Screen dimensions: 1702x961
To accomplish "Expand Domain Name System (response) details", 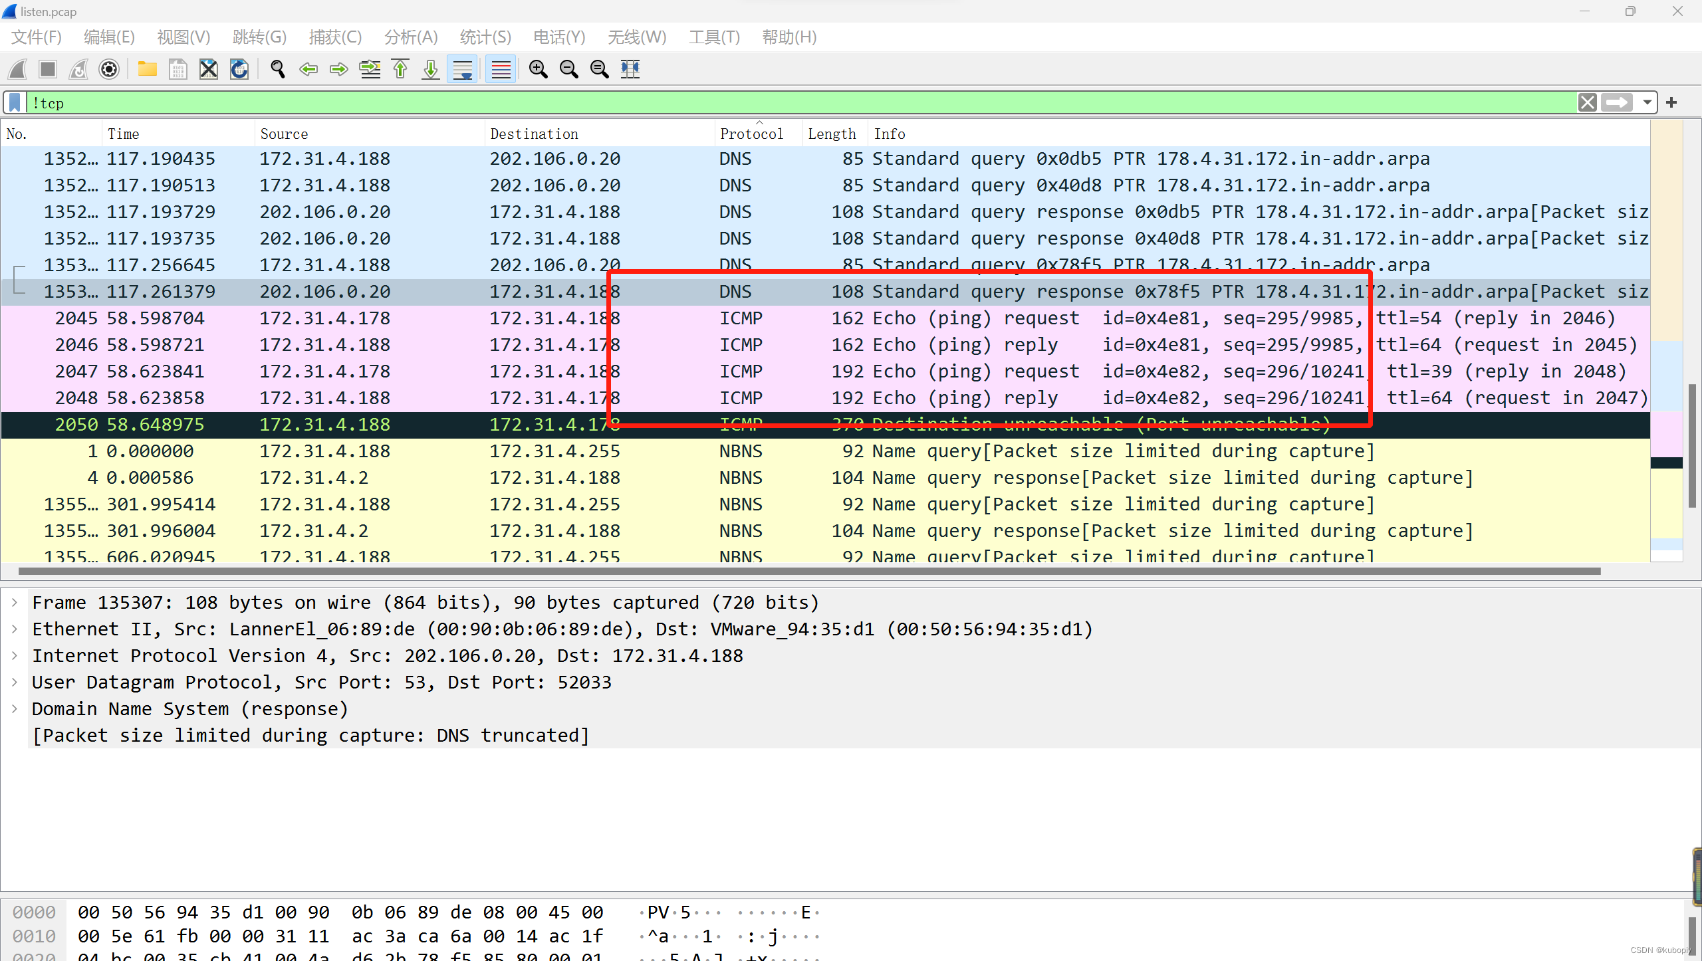I will [15, 708].
